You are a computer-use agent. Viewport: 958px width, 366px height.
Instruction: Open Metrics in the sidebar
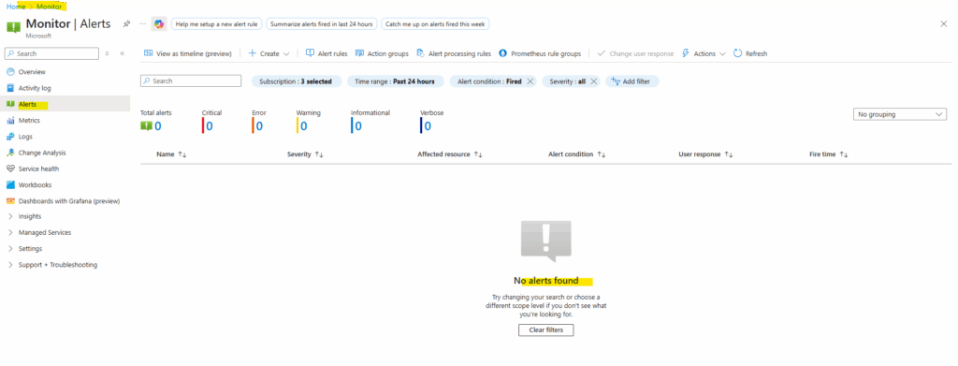click(29, 121)
